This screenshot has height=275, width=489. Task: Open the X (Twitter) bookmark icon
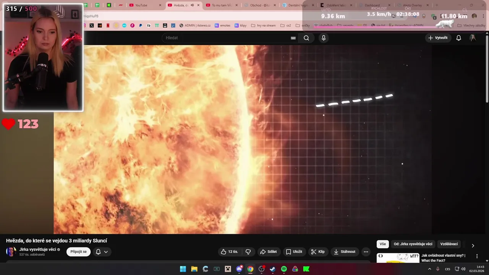coord(92,26)
